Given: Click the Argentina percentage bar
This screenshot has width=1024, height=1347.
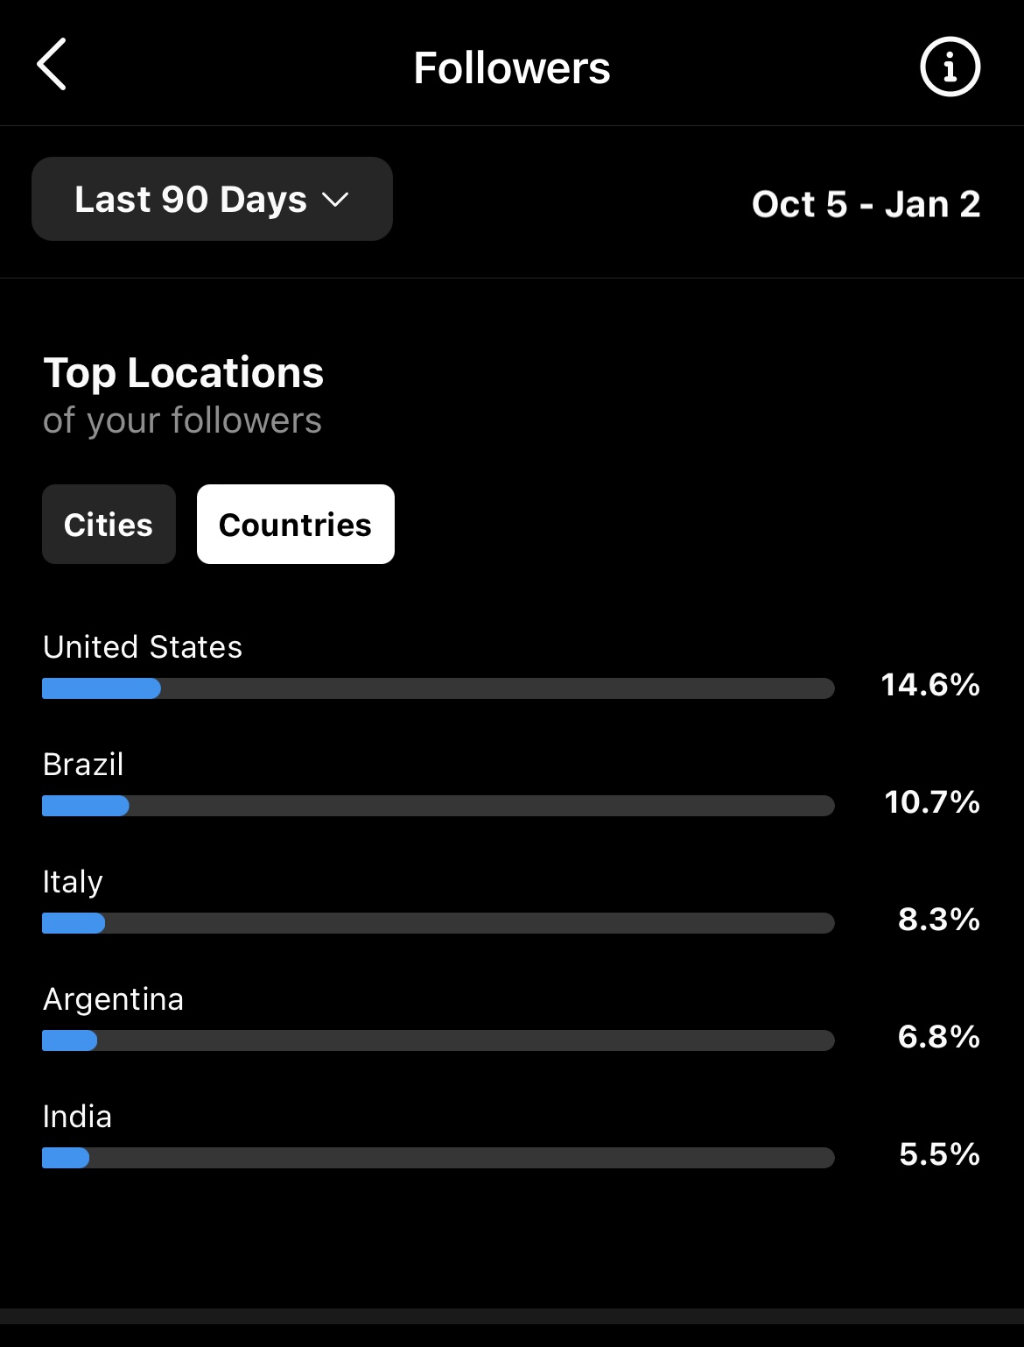Looking at the screenshot, I should (x=438, y=1040).
